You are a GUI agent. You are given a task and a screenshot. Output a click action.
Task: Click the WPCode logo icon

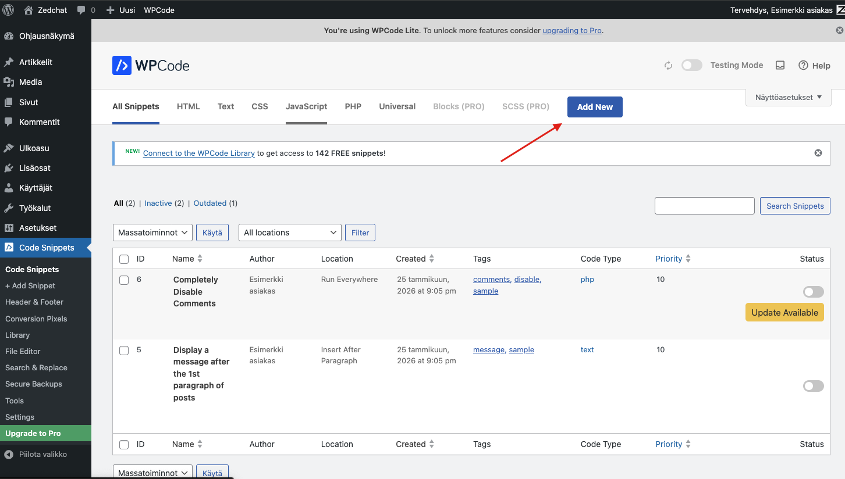[x=122, y=65]
